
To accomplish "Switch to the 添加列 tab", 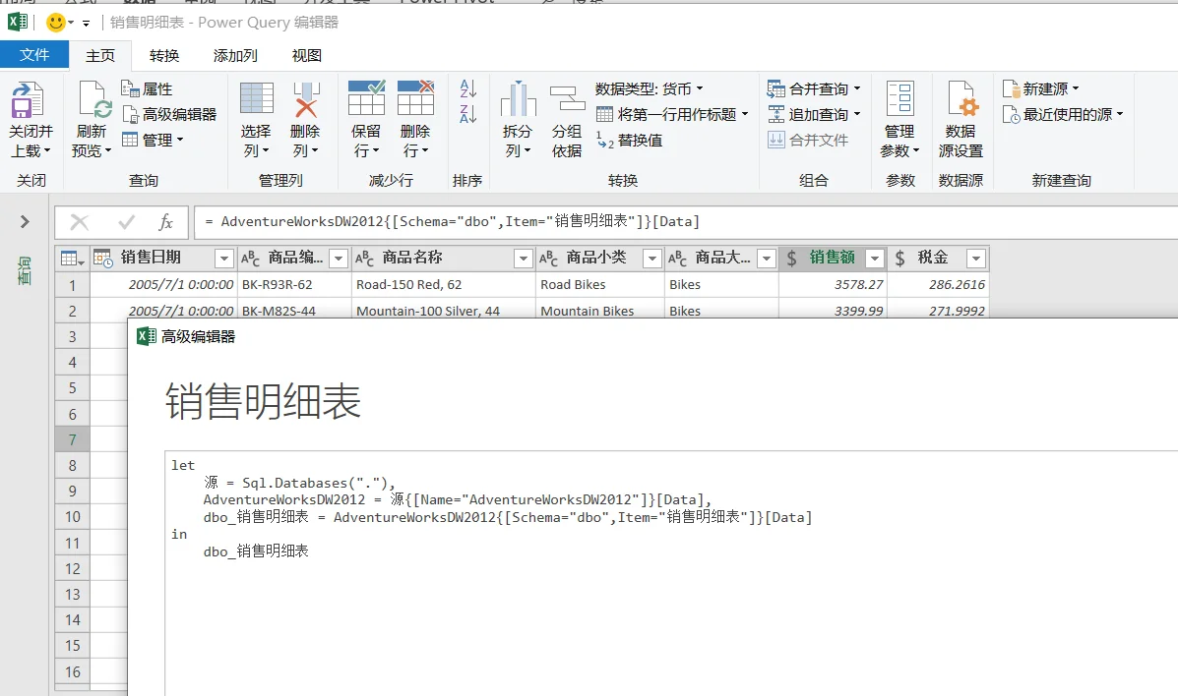I will click(235, 56).
